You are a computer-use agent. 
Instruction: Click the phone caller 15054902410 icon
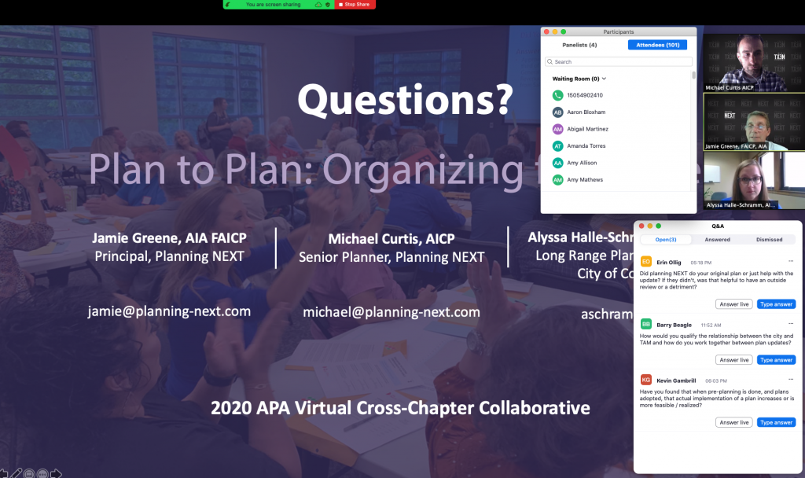(x=557, y=95)
